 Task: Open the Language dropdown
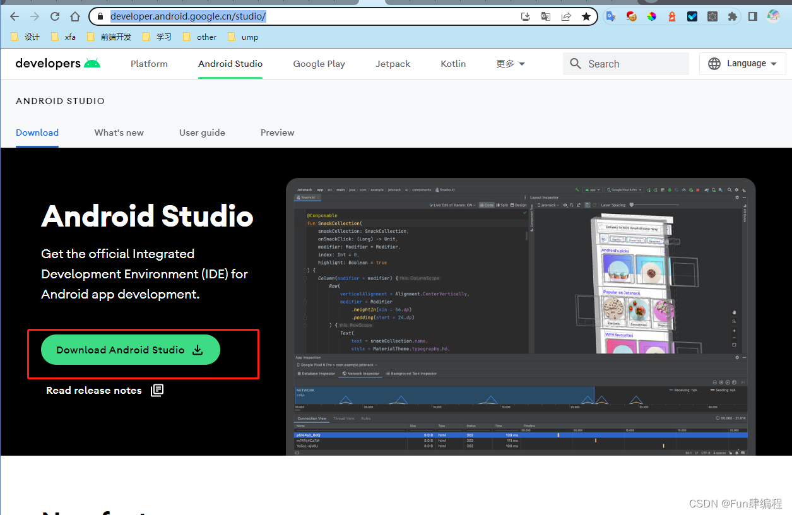coord(742,64)
